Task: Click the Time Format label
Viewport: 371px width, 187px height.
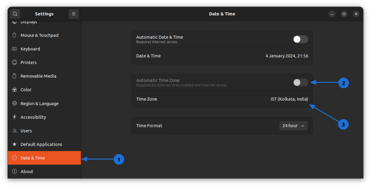Action: tap(149, 126)
